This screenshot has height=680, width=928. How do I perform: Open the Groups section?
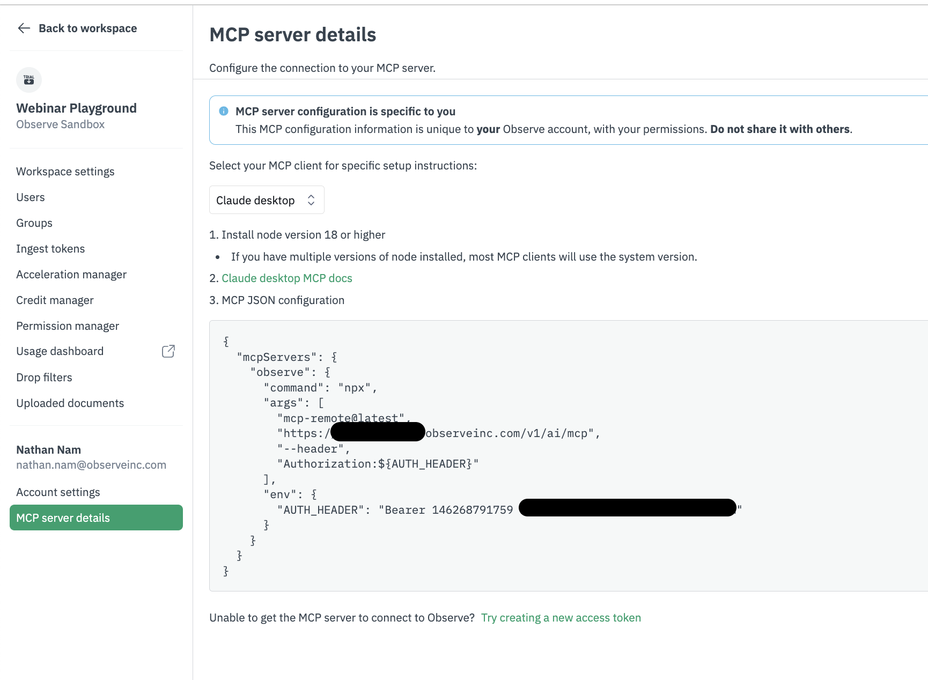point(34,223)
